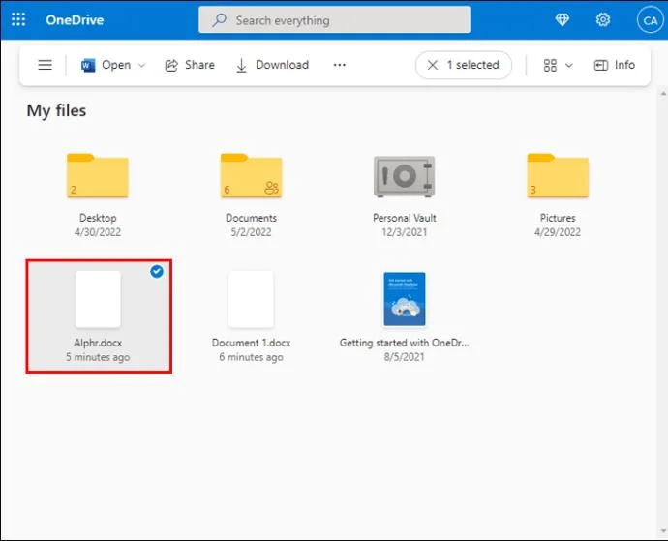Open the app launcher grid
Screen dimensions: 668x541
coord(18,19)
